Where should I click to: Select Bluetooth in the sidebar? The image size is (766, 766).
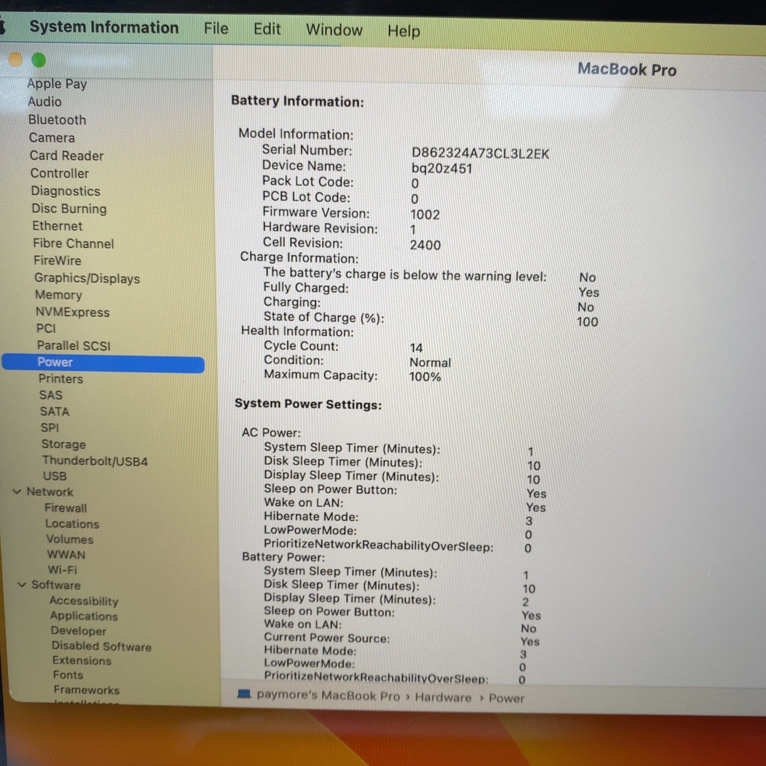pos(57,119)
